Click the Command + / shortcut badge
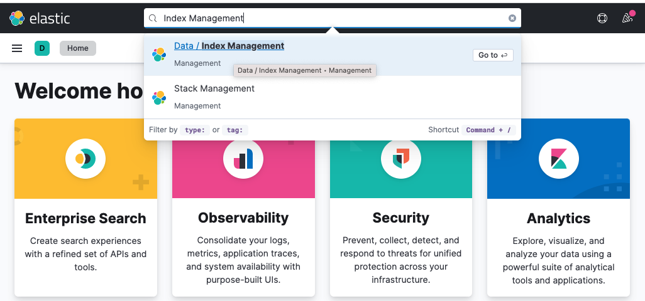Screen dimensions: 645x301 [x=488, y=130]
